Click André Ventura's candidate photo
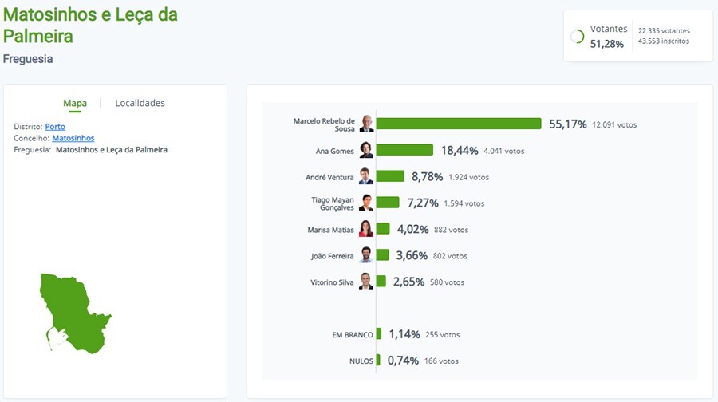The width and height of the screenshot is (718, 402). [366, 176]
